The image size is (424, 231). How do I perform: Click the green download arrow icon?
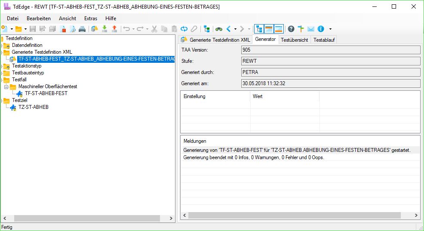point(104,29)
